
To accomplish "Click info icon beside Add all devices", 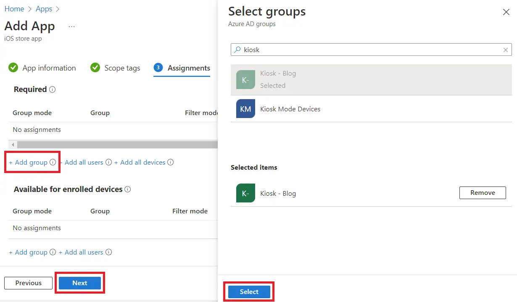I will 171,163.
